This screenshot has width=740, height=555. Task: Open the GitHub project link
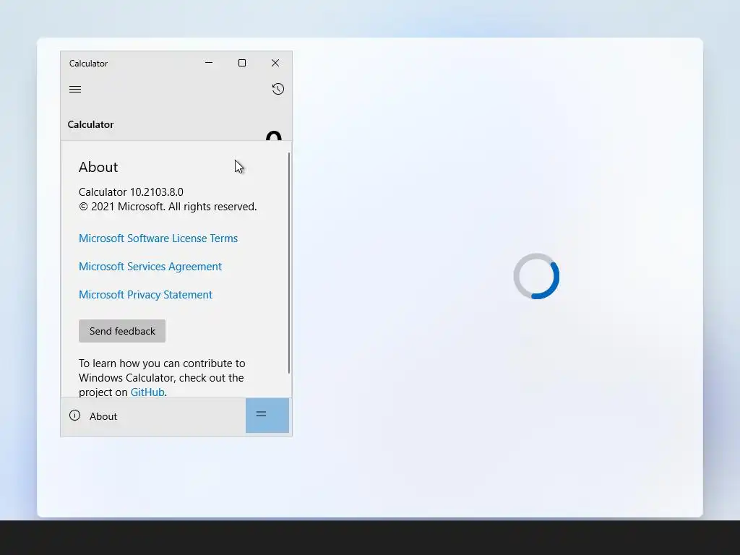(147, 392)
